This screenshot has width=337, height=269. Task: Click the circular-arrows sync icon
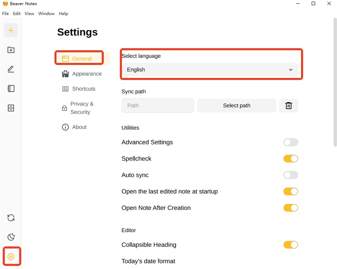(11, 218)
